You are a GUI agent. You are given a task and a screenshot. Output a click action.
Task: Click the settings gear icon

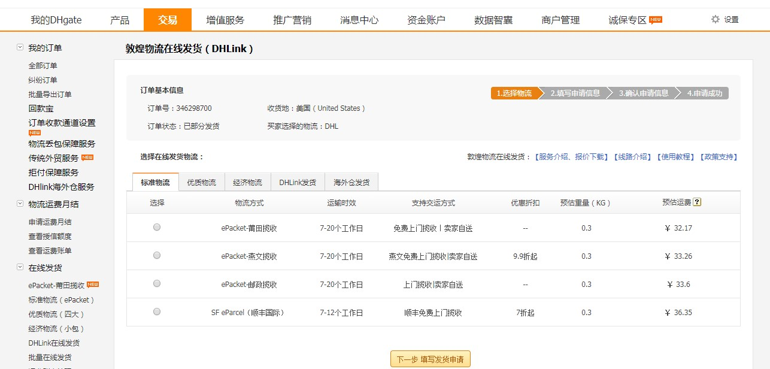[x=715, y=19]
